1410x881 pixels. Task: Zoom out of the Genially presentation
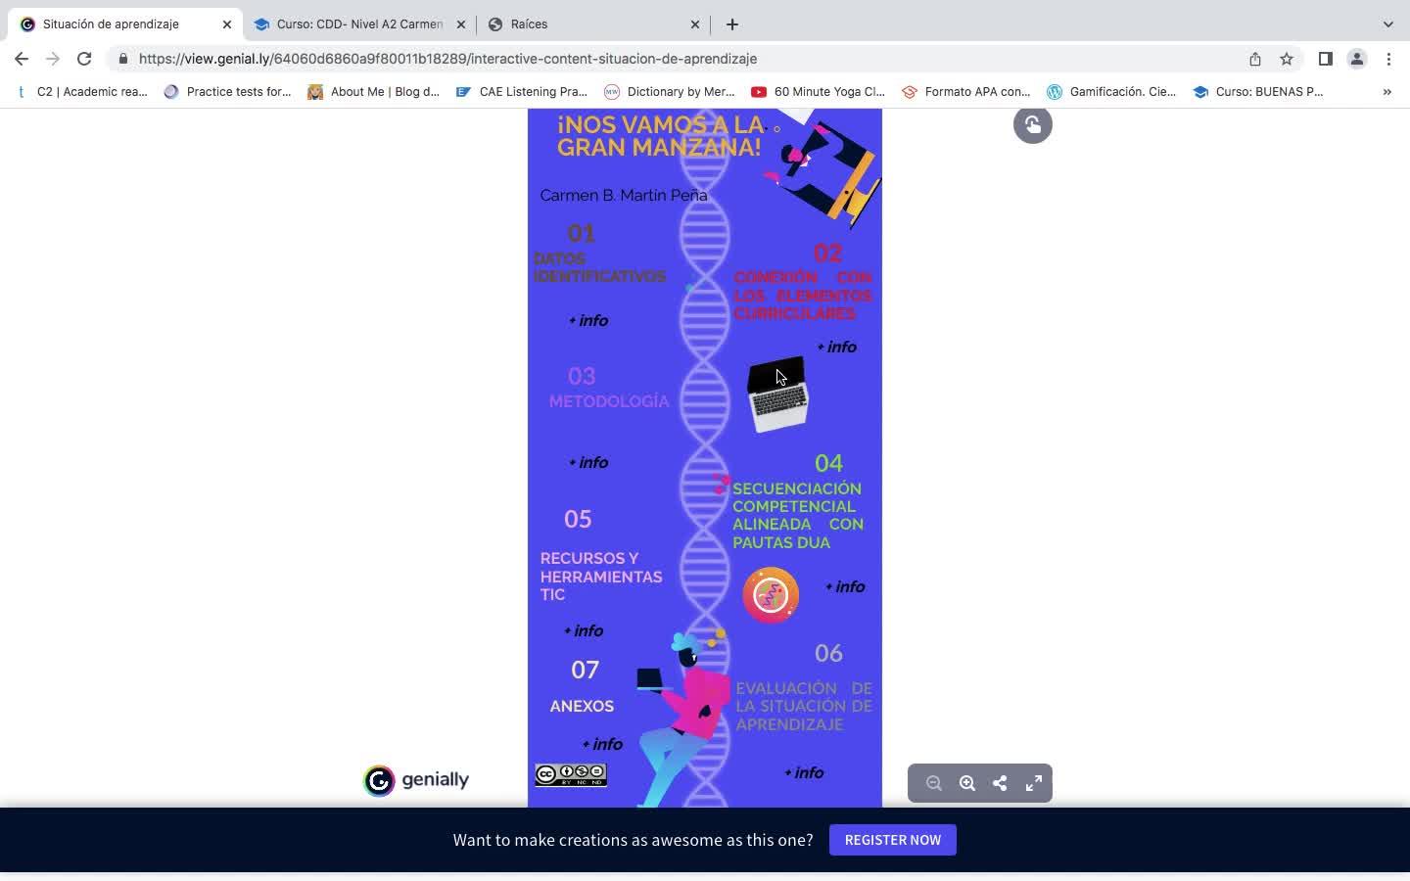click(934, 783)
